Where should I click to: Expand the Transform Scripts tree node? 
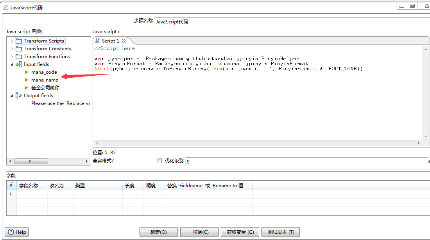pyautogui.click(x=11, y=41)
